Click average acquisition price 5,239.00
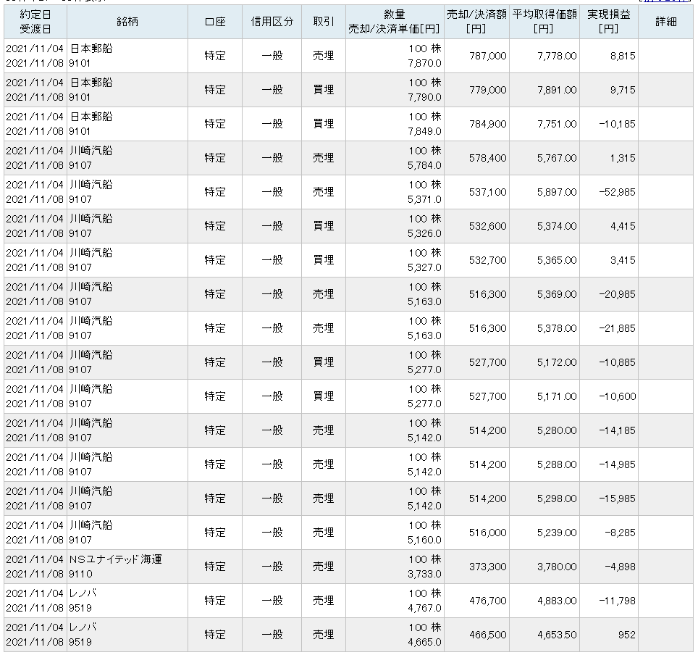Screen dimensions: 698x655 pyautogui.click(x=557, y=533)
